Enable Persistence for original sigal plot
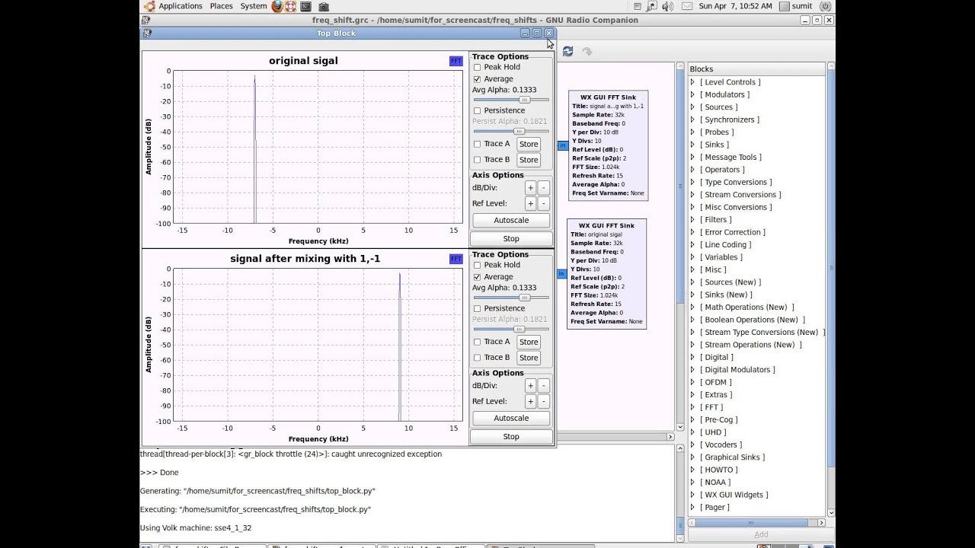 point(478,110)
